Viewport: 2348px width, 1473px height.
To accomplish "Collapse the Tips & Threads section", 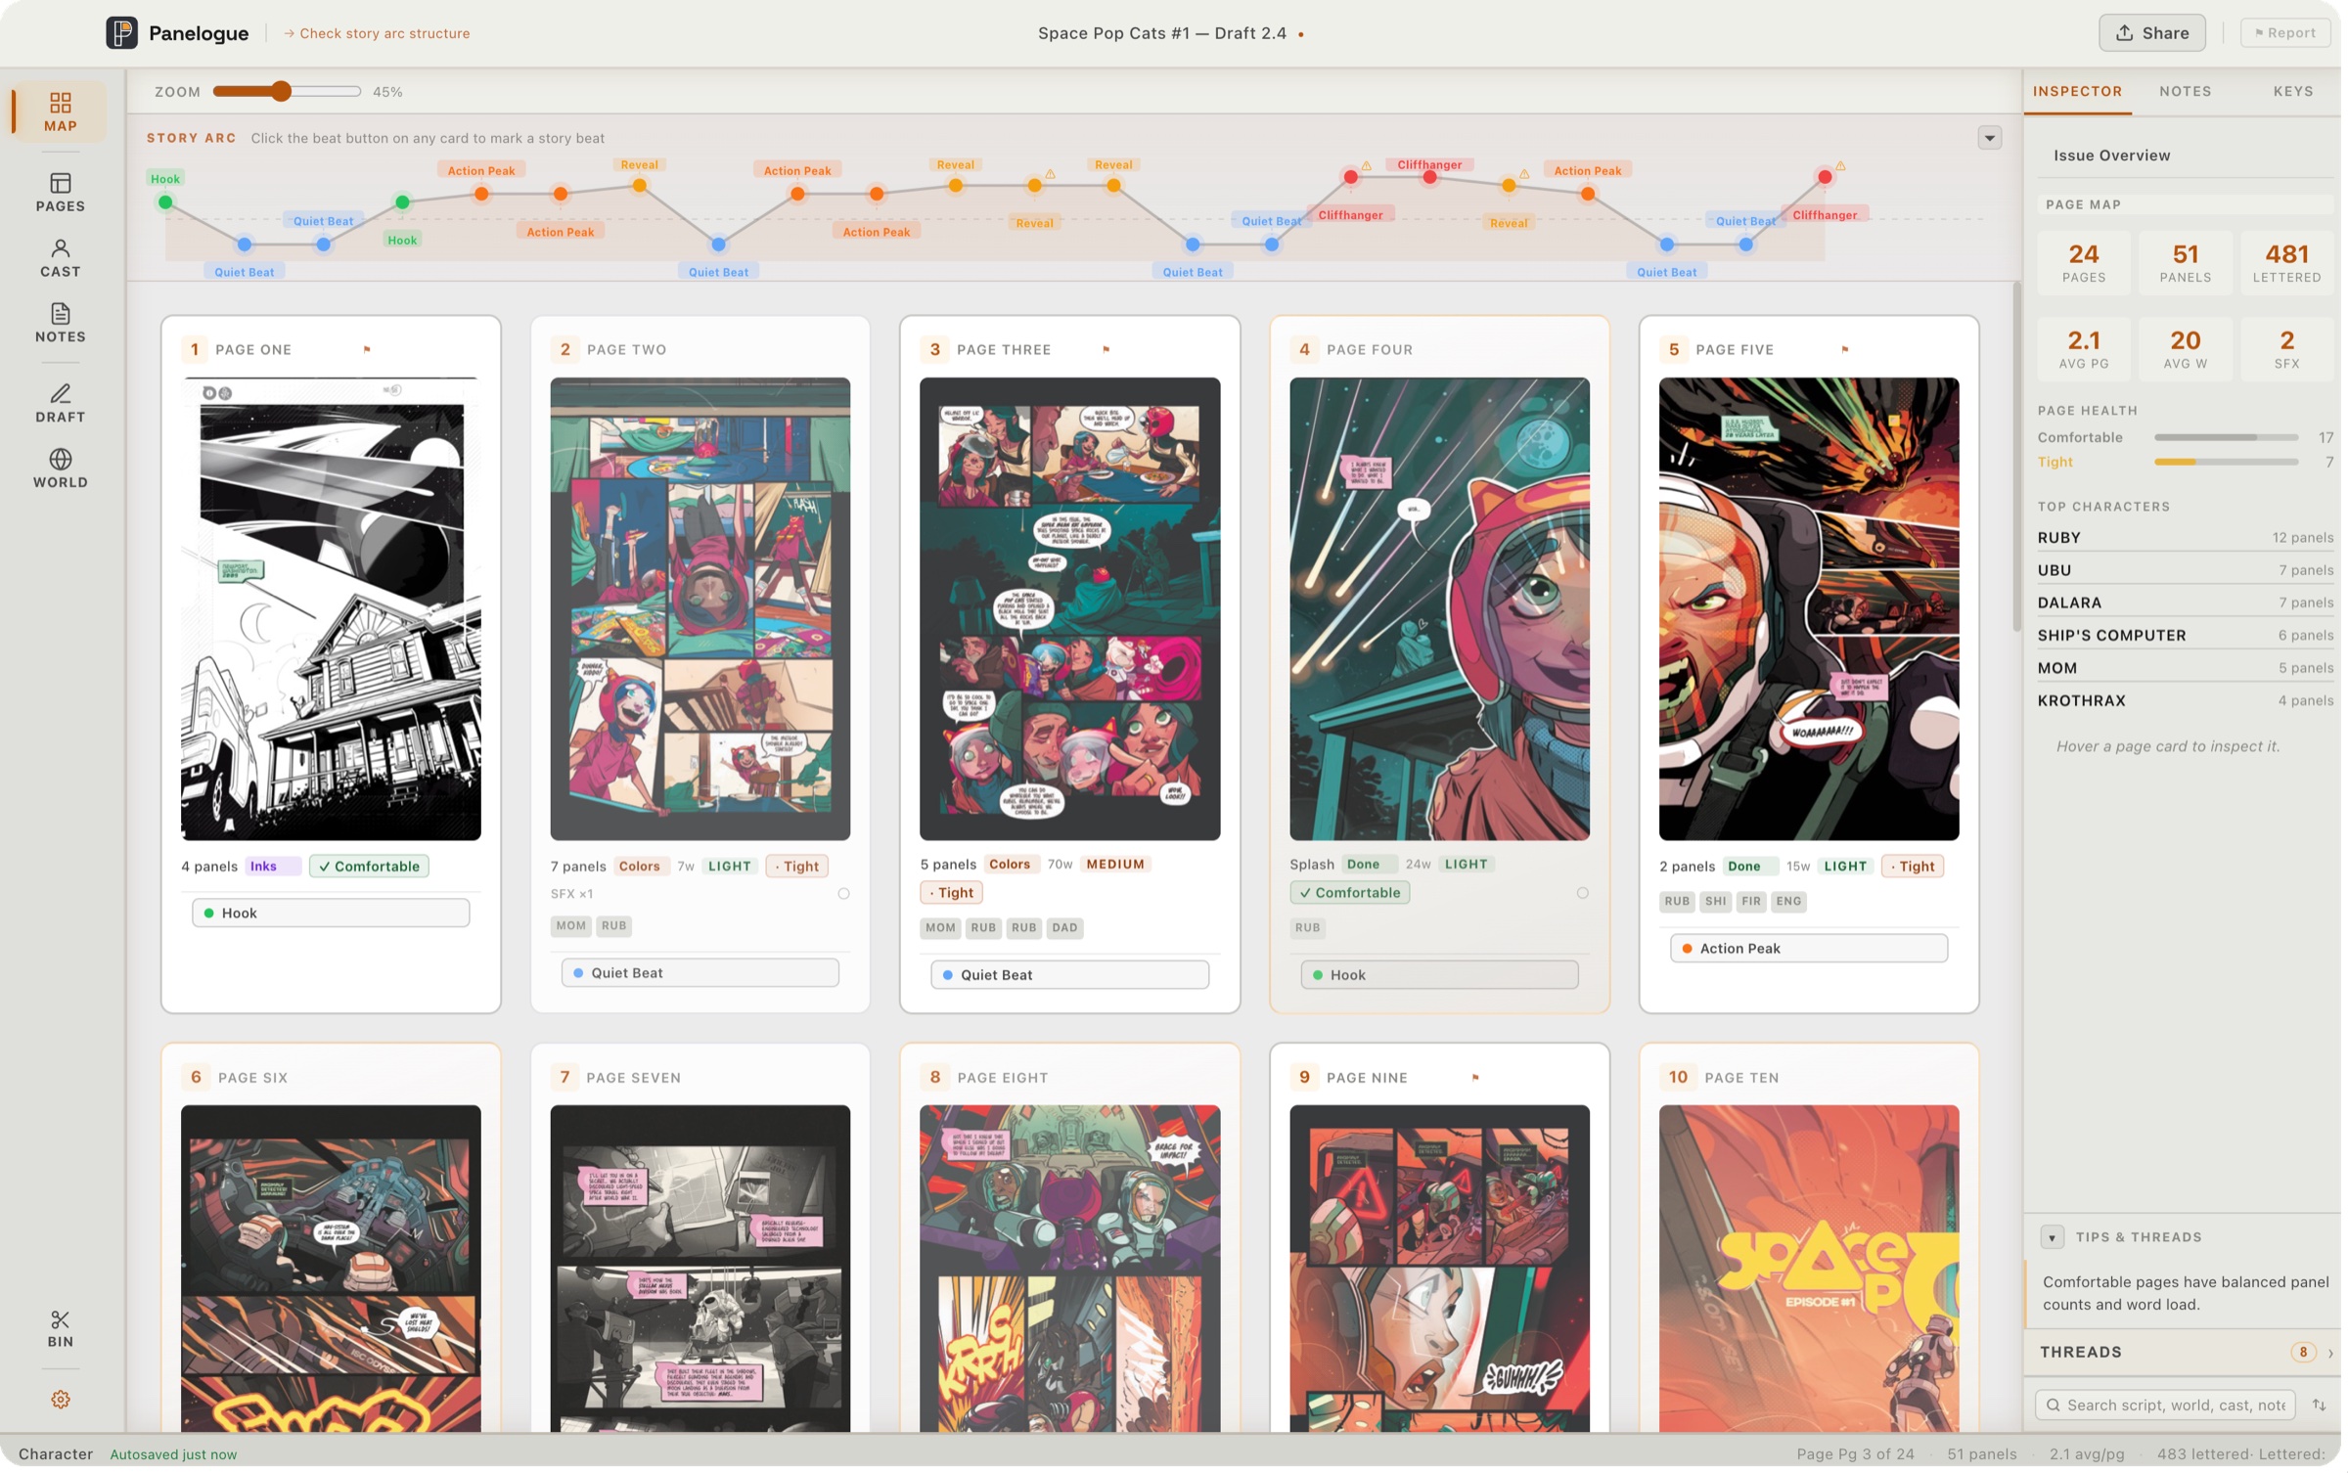I will click(2057, 1240).
